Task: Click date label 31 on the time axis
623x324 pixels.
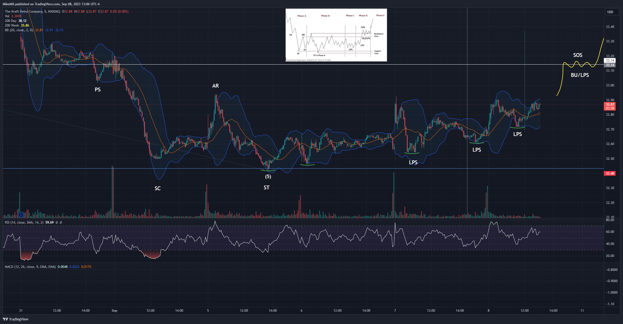Action: [x=21, y=311]
